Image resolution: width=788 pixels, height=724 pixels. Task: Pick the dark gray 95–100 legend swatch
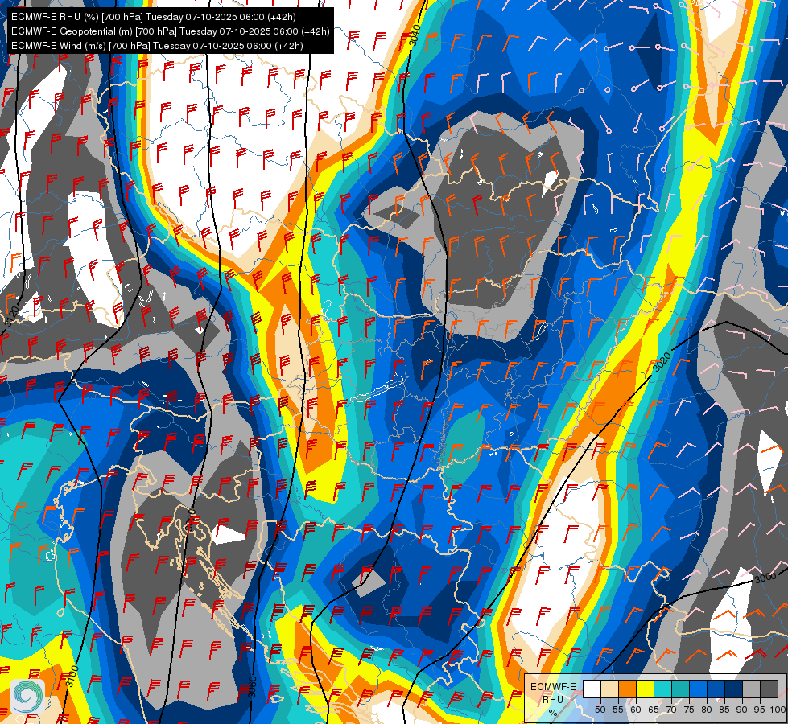pyautogui.click(x=769, y=689)
